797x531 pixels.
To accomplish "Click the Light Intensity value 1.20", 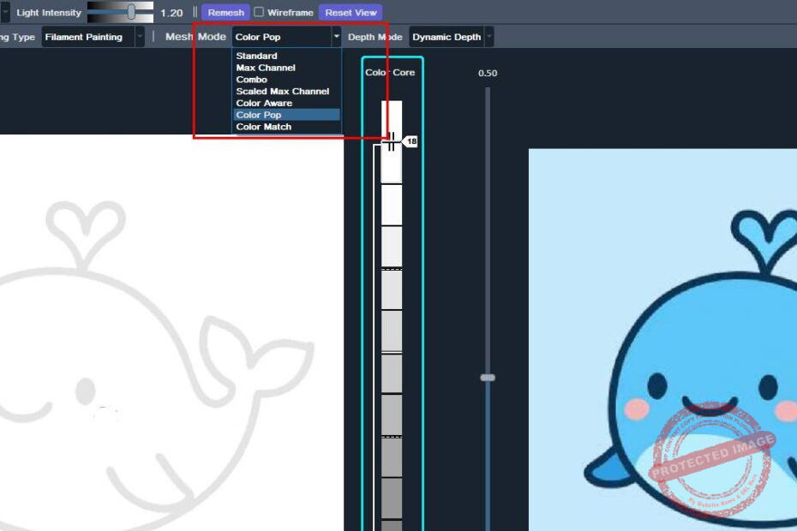I will pyautogui.click(x=171, y=13).
